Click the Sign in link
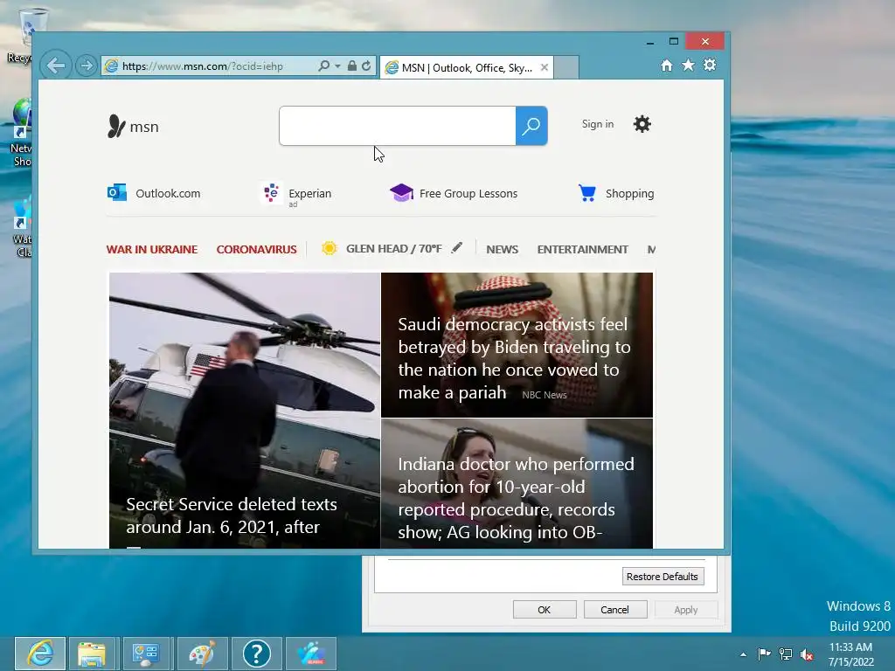Image resolution: width=895 pixels, height=671 pixels. pos(598,124)
